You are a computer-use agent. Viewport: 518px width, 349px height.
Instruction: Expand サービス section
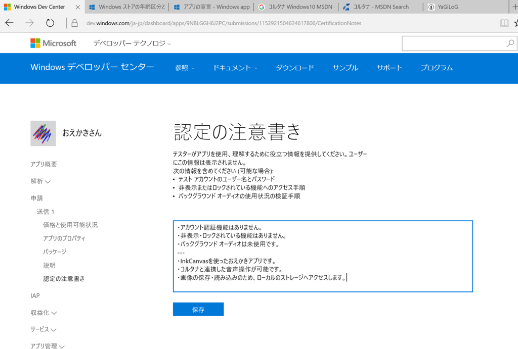[44, 329]
